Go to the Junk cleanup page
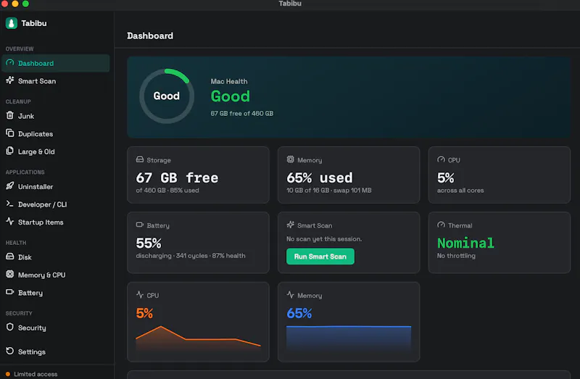The image size is (580, 379). (x=56, y=116)
